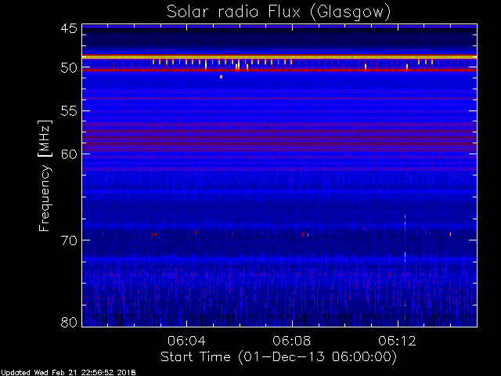
Task: Click the 'Updated Wed Feb 21' timestamp text
Action: (x=68, y=373)
